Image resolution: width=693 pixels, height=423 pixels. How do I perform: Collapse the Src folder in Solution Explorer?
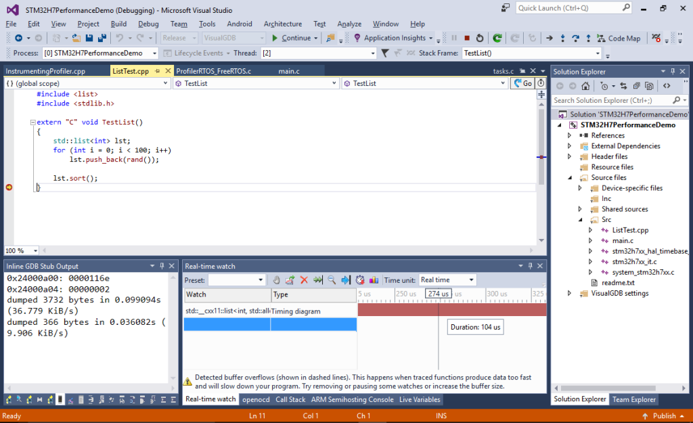580,219
